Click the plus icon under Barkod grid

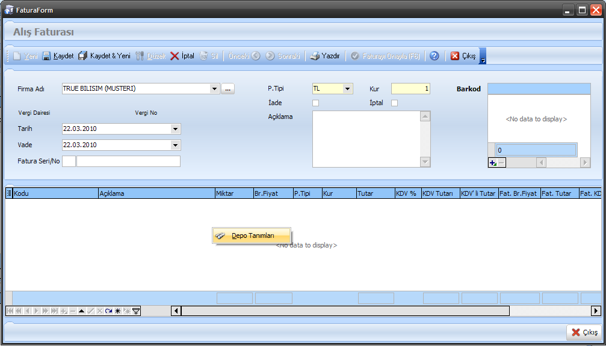(492, 163)
